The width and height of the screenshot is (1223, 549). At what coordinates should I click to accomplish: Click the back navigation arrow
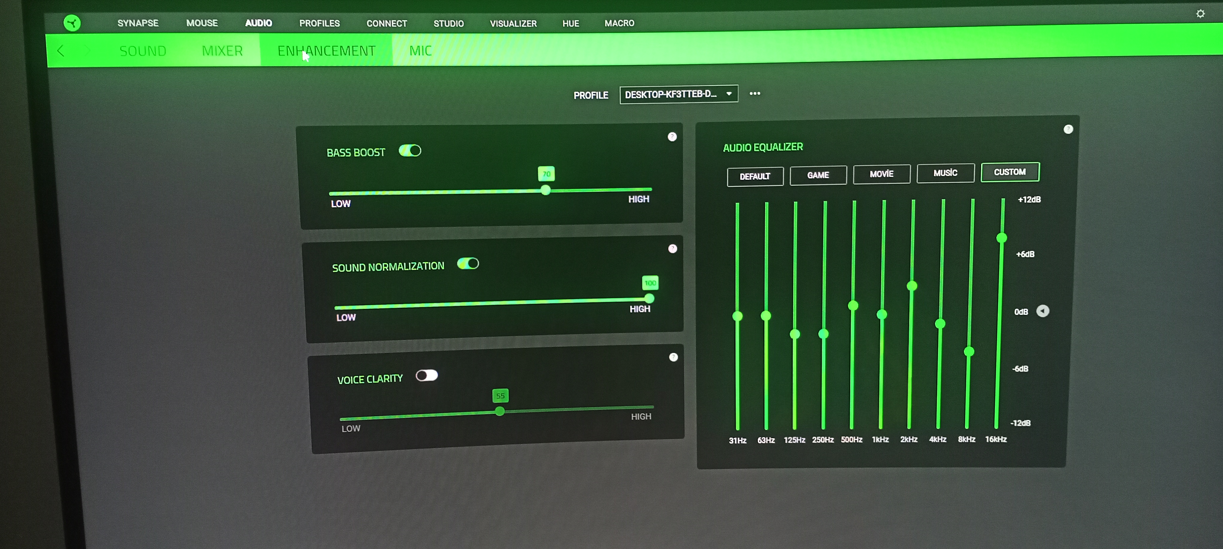pos(60,51)
